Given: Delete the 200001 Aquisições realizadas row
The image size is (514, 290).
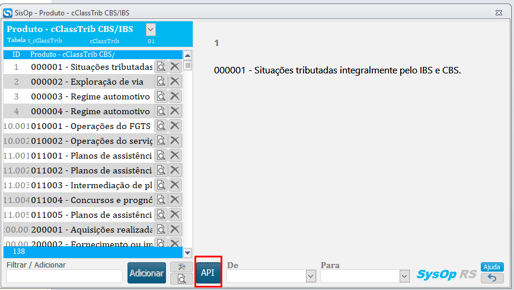Looking at the screenshot, I should pyautogui.click(x=175, y=229).
